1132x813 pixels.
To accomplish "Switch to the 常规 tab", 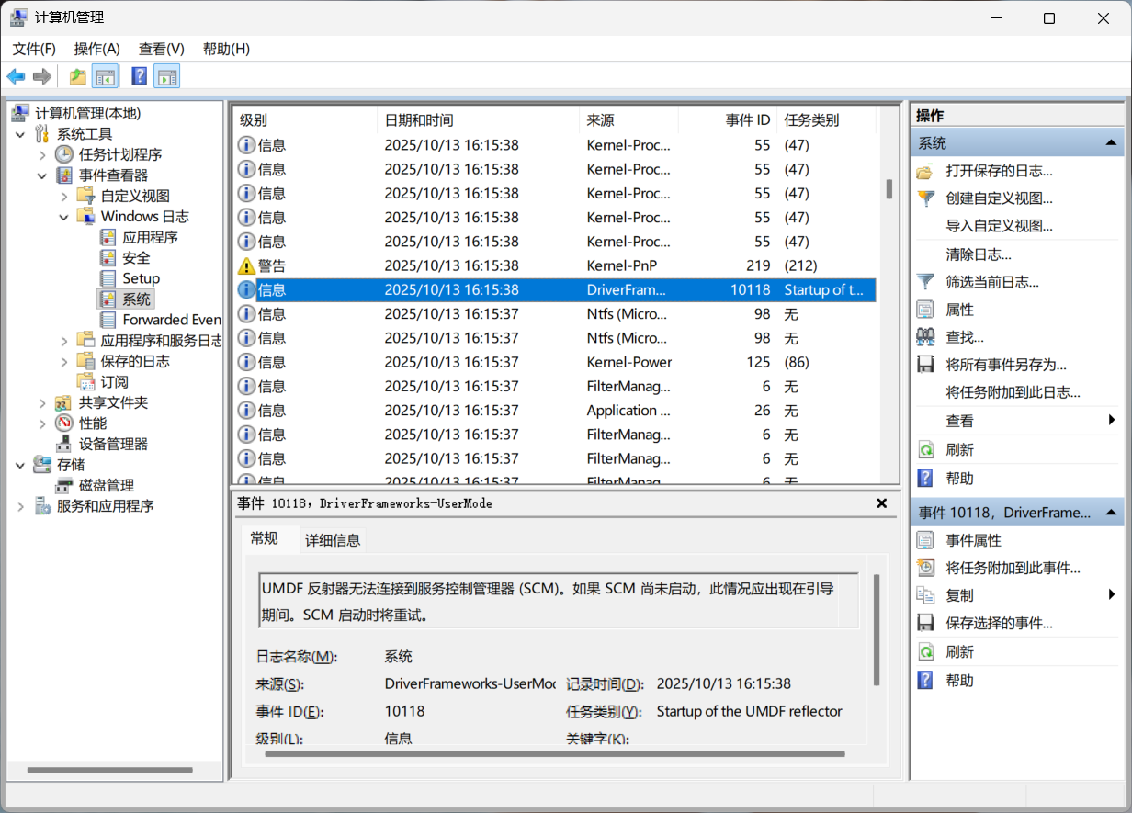I will pos(265,539).
